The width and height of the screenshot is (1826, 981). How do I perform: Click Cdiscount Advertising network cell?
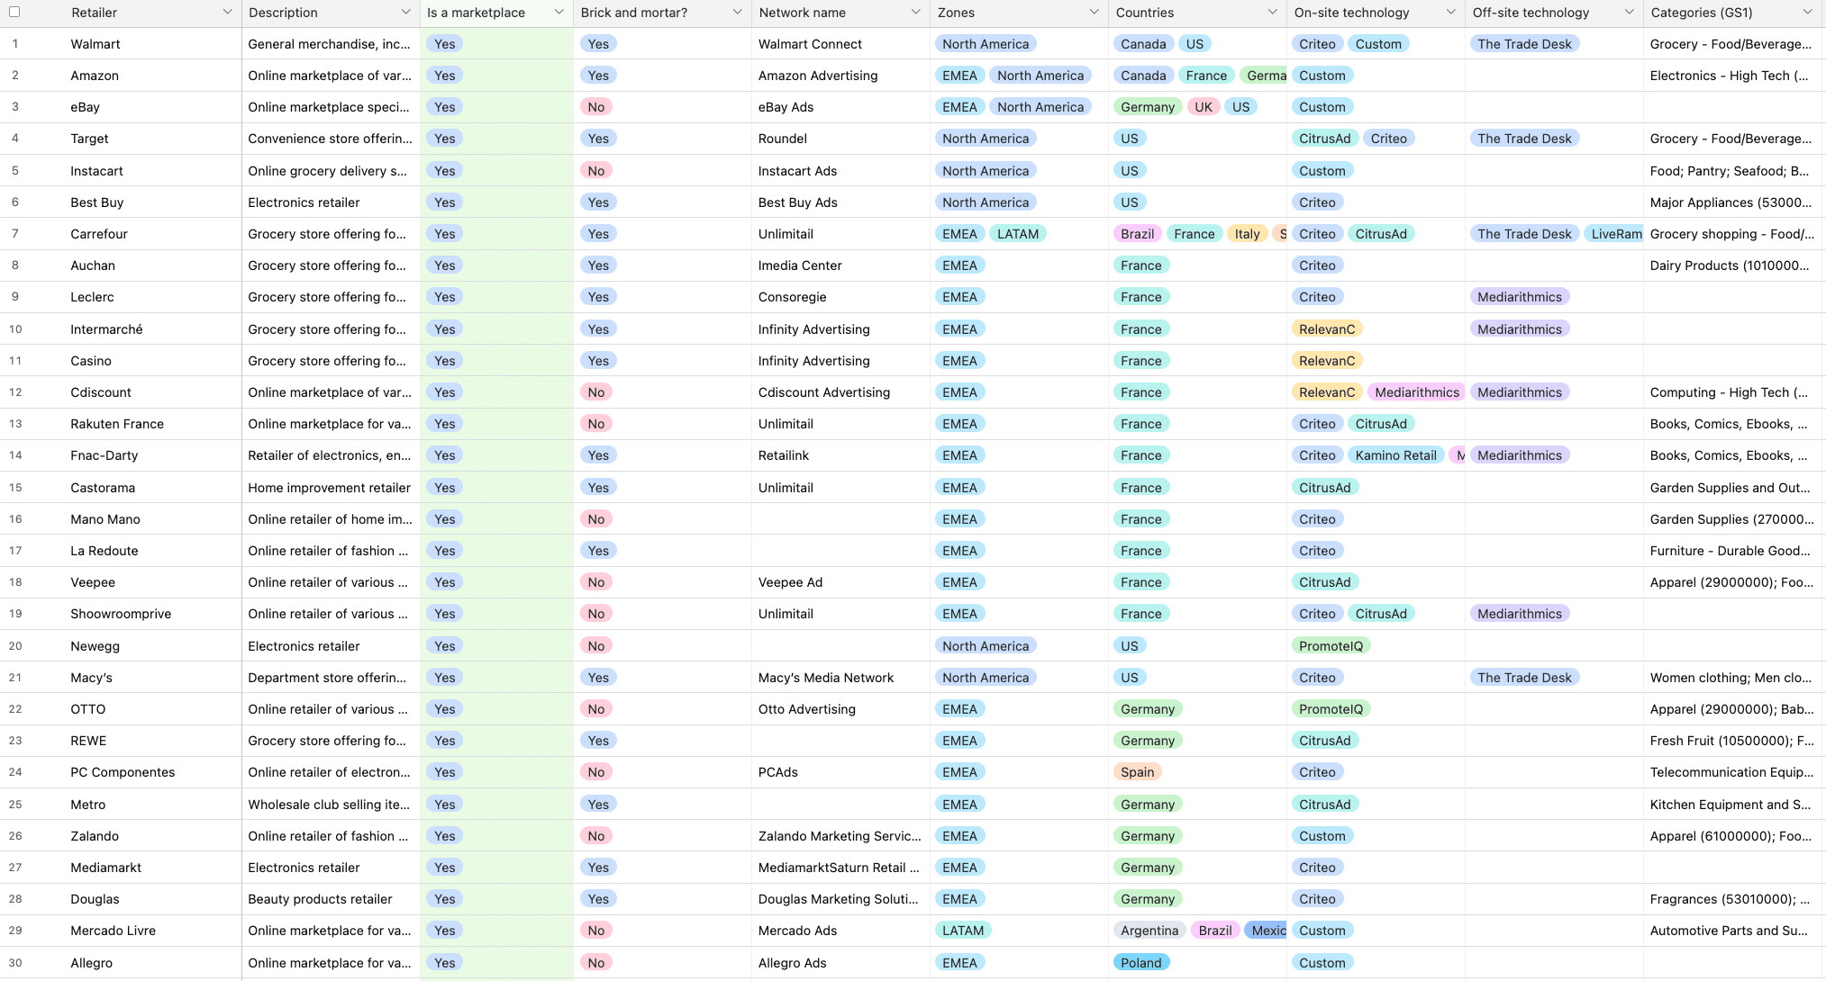pos(840,392)
